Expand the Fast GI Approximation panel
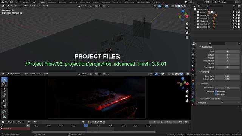The width and height of the screenshot is (242, 136). tap(200, 99)
